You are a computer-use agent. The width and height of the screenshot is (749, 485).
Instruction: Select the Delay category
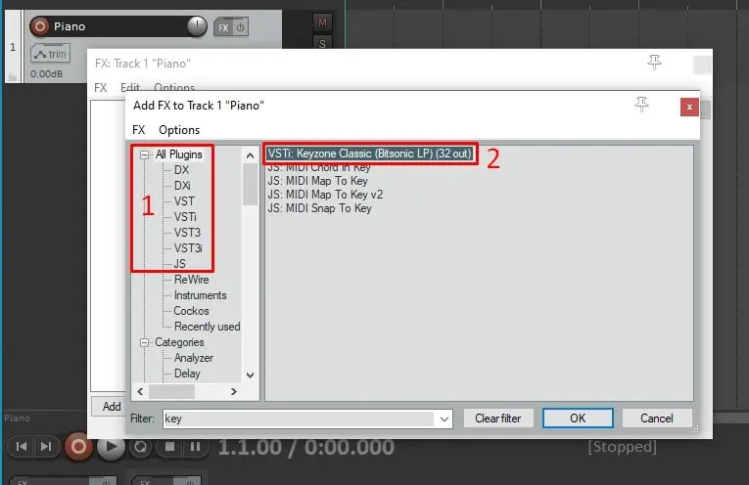[x=187, y=374]
